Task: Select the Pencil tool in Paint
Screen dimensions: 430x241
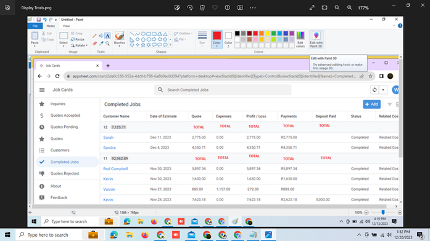Action: [x=94, y=36]
